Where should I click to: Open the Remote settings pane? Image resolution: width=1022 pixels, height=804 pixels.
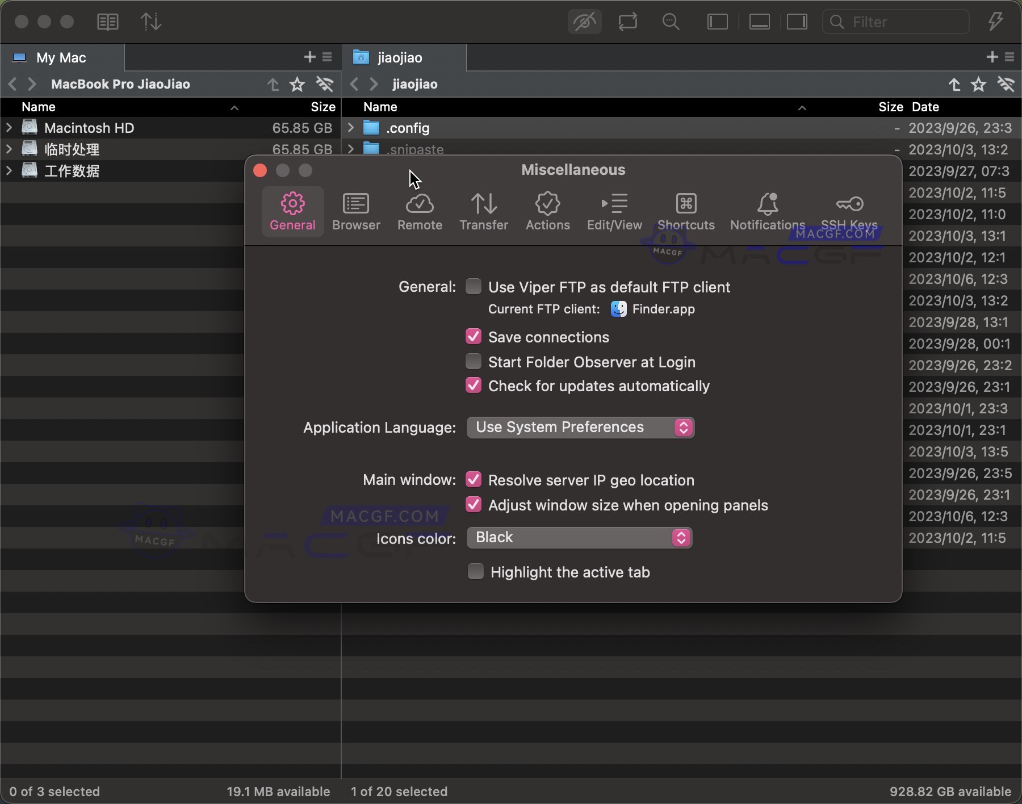(x=420, y=211)
